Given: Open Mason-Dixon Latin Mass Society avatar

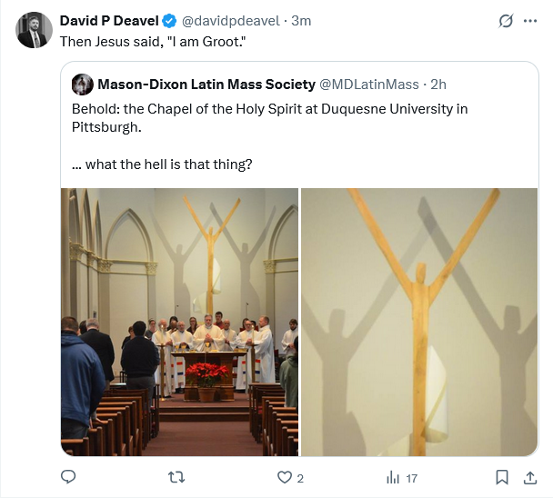Looking at the screenshot, I should coord(82,85).
